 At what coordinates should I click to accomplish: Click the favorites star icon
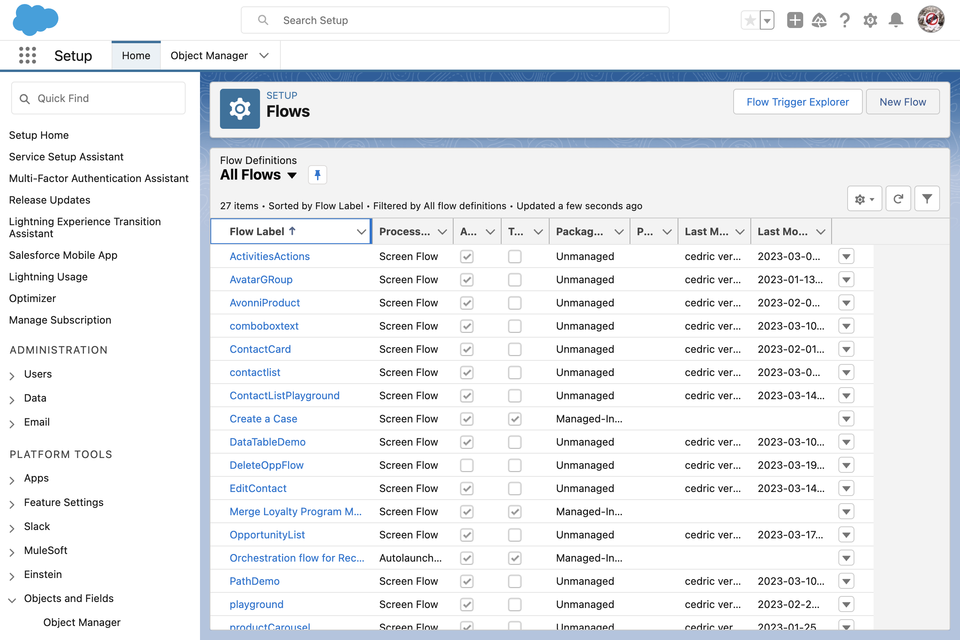click(750, 20)
